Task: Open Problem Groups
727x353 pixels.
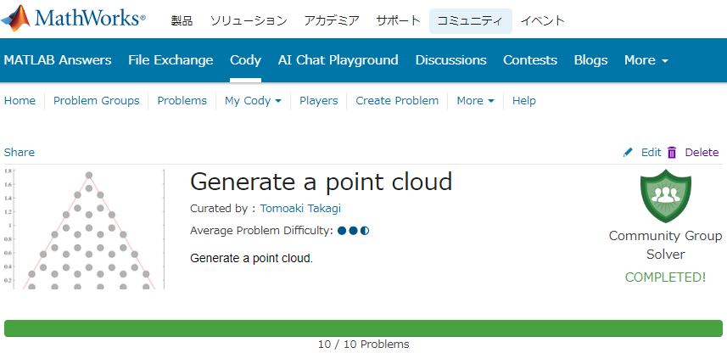Action: (97, 101)
